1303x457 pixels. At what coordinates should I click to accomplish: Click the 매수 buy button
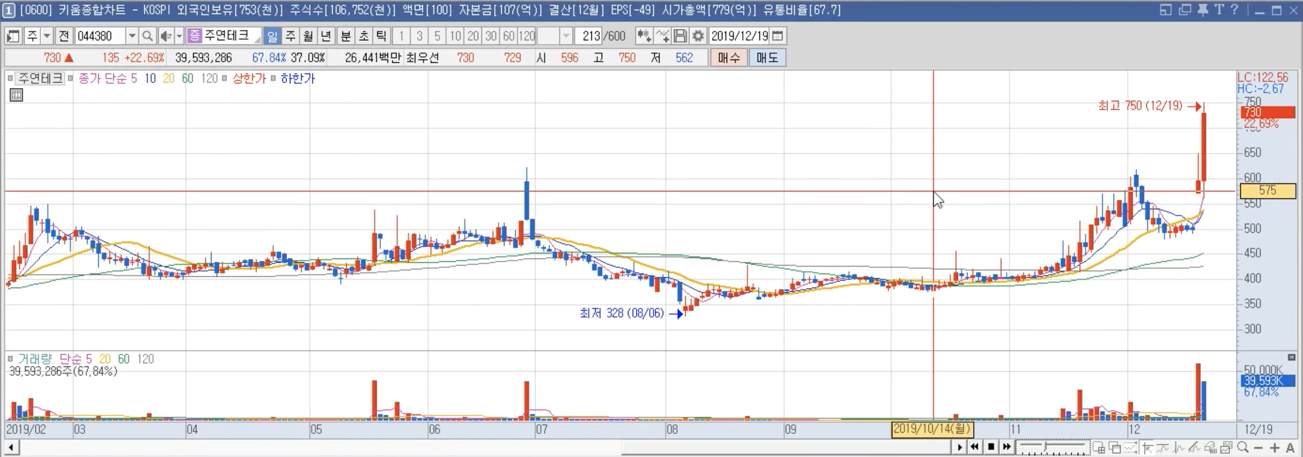tap(728, 57)
